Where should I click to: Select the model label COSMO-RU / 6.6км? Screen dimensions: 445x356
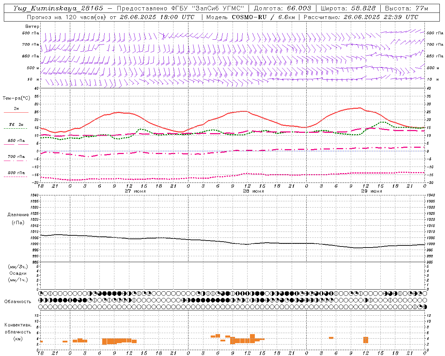point(263,17)
